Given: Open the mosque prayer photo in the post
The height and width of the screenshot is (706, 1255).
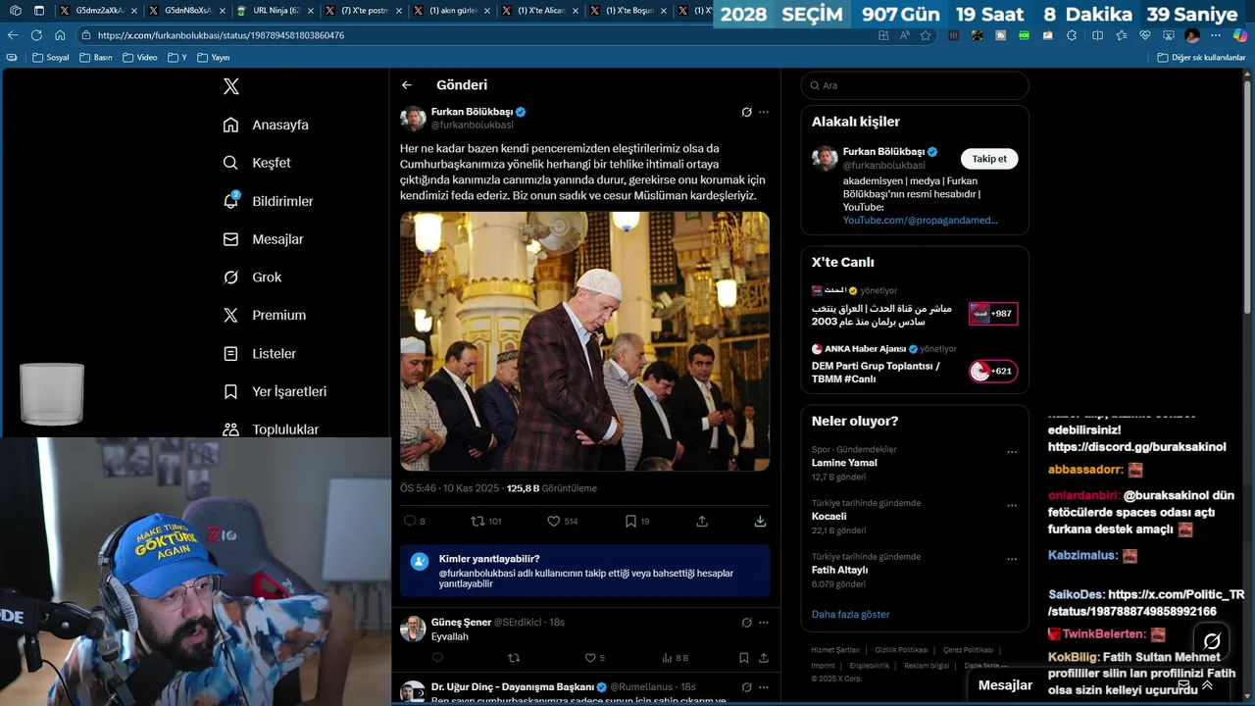Looking at the screenshot, I should click(584, 341).
